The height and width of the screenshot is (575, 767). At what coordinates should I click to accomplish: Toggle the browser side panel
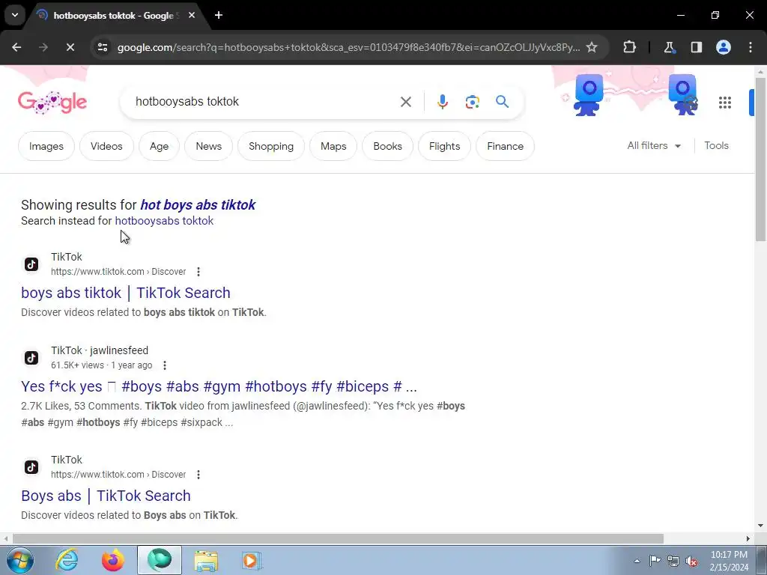696,47
